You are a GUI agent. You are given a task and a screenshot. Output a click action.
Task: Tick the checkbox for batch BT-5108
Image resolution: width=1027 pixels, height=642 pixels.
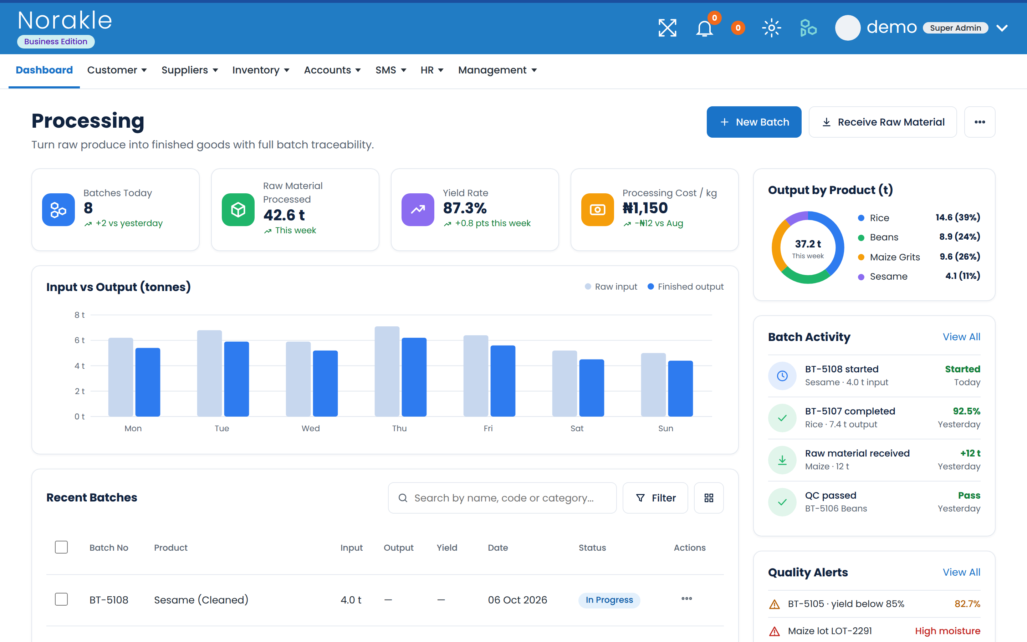click(61, 599)
